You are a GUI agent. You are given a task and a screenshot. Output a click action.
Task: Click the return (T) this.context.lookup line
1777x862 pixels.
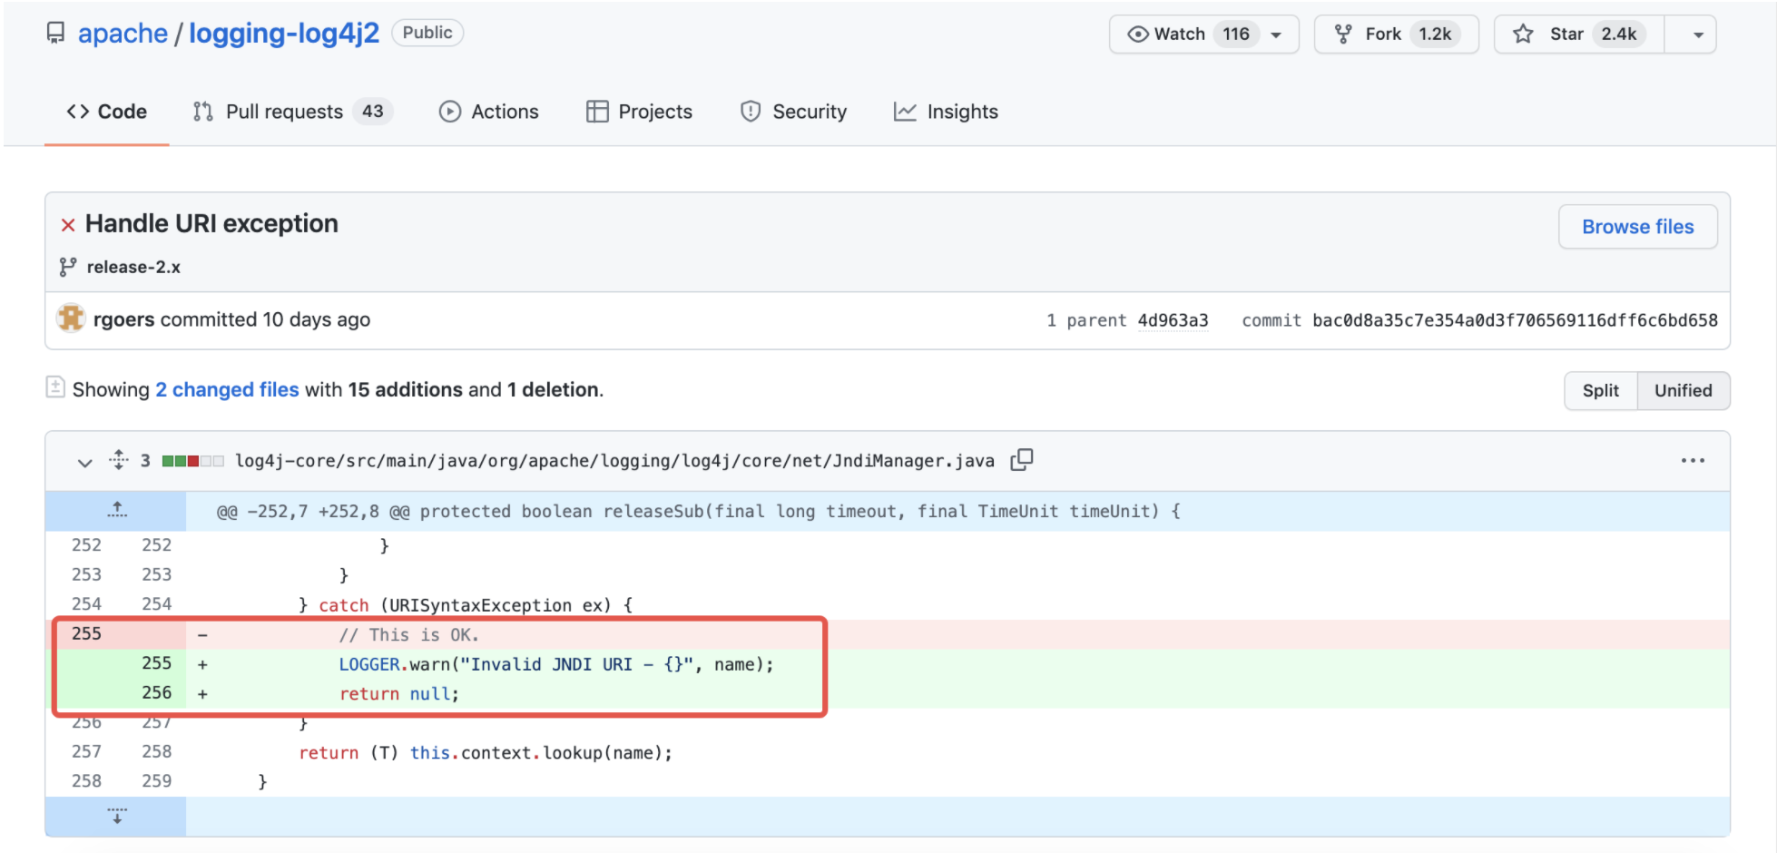coord(486,753)
